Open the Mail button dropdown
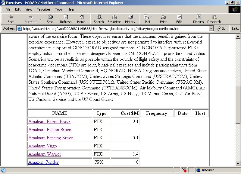241x174 pixels. point(151,17)
